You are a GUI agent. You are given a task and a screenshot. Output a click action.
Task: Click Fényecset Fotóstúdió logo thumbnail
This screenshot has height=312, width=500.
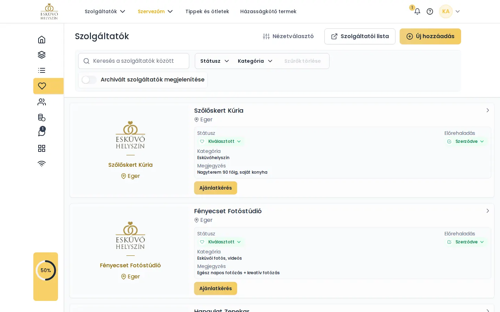[x=131, y=235]
